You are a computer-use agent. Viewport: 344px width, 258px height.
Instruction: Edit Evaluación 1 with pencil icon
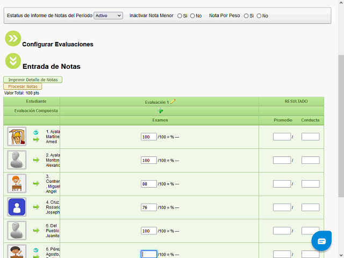[x=173, y=102]
